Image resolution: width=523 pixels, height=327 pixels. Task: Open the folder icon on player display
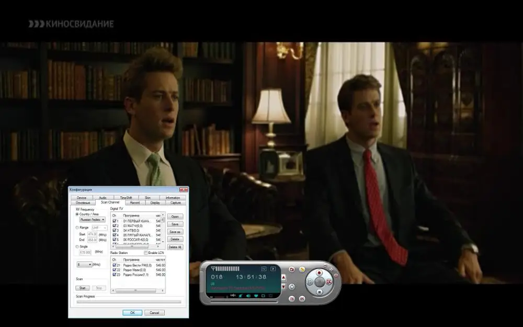263,296
